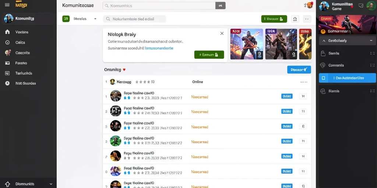Select the highlighted Dev Aestantiontitas item
The height and width of the screenshot is (188, 377).
coord(348,78)
